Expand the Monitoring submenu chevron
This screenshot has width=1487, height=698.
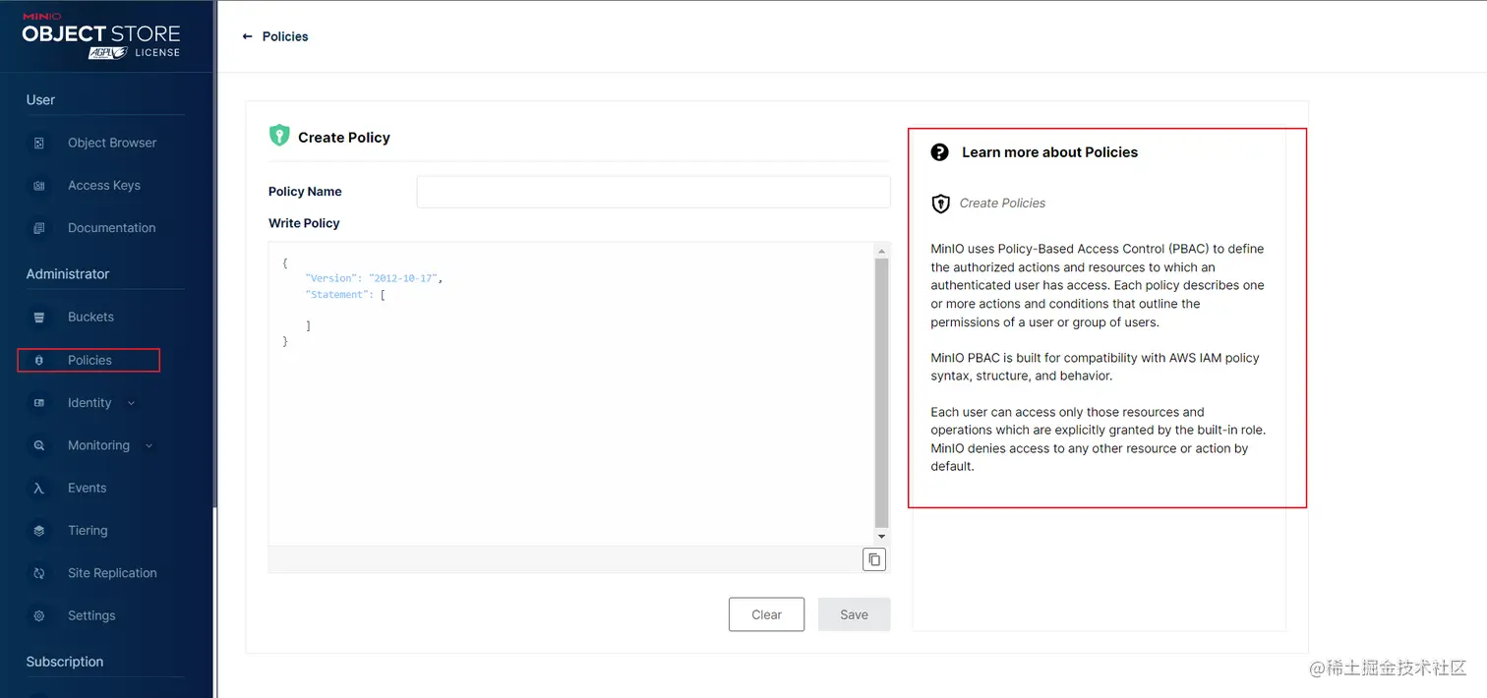[149, 445]
